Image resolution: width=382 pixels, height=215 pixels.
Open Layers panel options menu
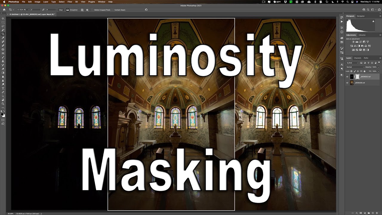[380, 58]
